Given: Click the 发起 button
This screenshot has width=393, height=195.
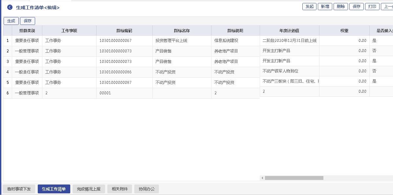Looking at the screenshot, I should (x=309, y=7).
